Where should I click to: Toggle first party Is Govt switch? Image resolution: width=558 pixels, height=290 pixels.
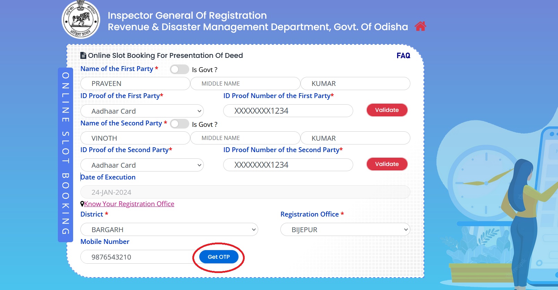[x=179, y=69]
